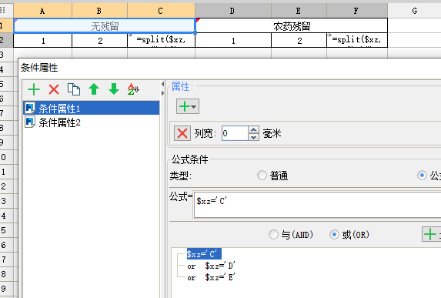The width and height of the screenshot is (441, 298).
Task: Delete selected condition with red X icon
Action: click(x=54, y=89)
